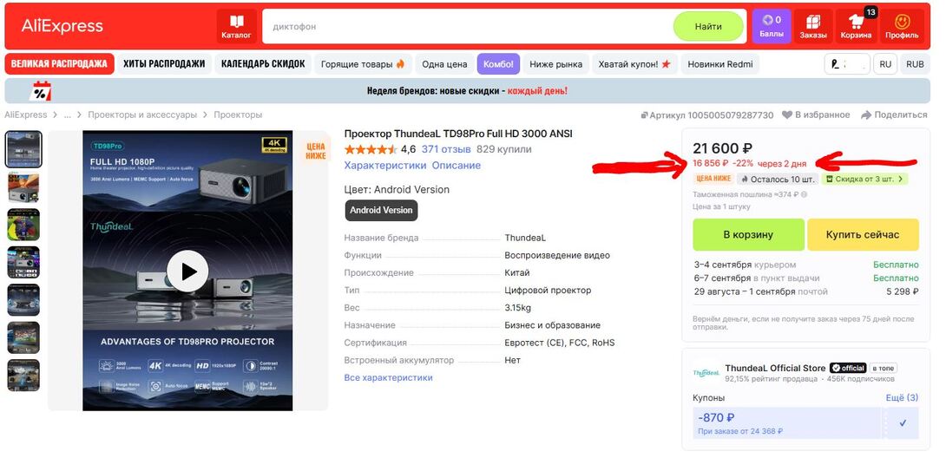Play the product video
The height and width of the screenshot is (458, 946).
(x=187, y=272)
